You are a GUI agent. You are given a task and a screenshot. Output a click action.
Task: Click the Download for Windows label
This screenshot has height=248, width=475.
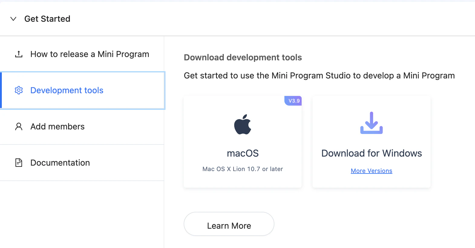click(372, 153)
